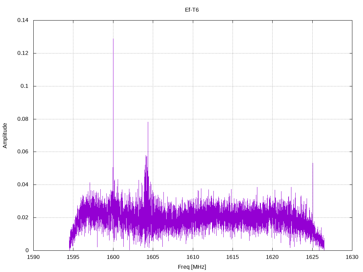Click the 0.14 y-axis tick label
The height and width of the screenshot is (272, 363).
tap(23, 20)
